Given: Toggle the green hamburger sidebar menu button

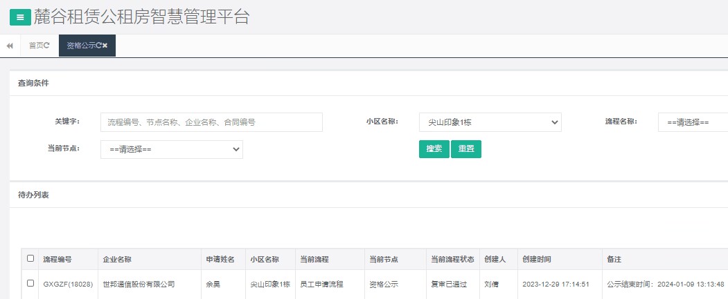Looking at the screenshot, I should coord(20,17).
